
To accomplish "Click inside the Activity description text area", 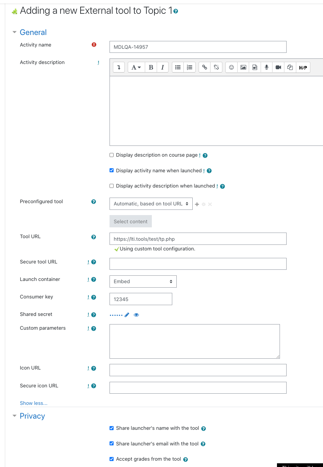I will click(x=216, y=111).
